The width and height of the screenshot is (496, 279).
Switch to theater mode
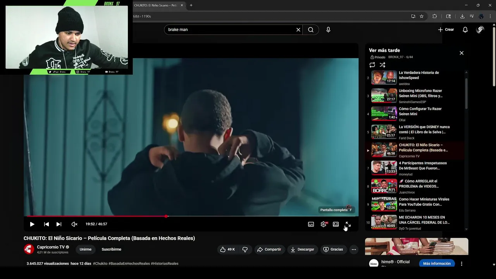(336, 224)
